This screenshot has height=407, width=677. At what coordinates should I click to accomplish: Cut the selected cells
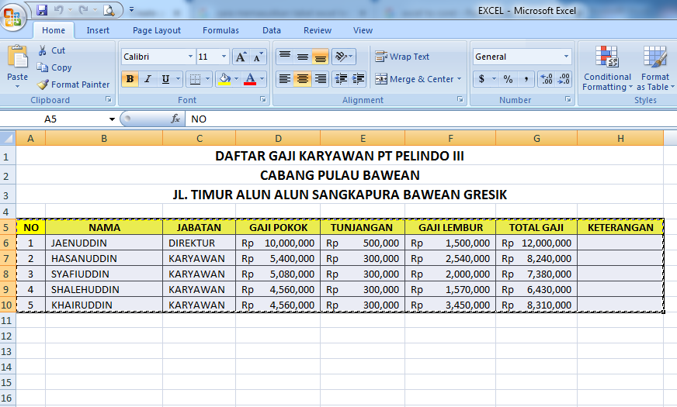(x=51, y=50)
